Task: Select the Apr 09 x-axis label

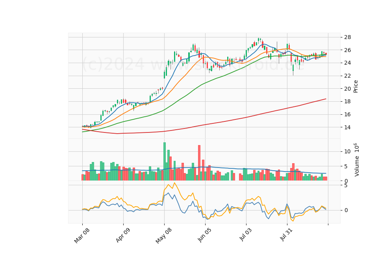Action: coord(123,235)
